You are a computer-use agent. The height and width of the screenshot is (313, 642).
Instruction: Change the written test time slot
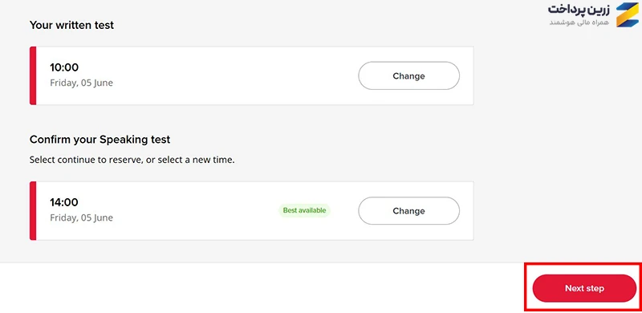tap(408, 75)
